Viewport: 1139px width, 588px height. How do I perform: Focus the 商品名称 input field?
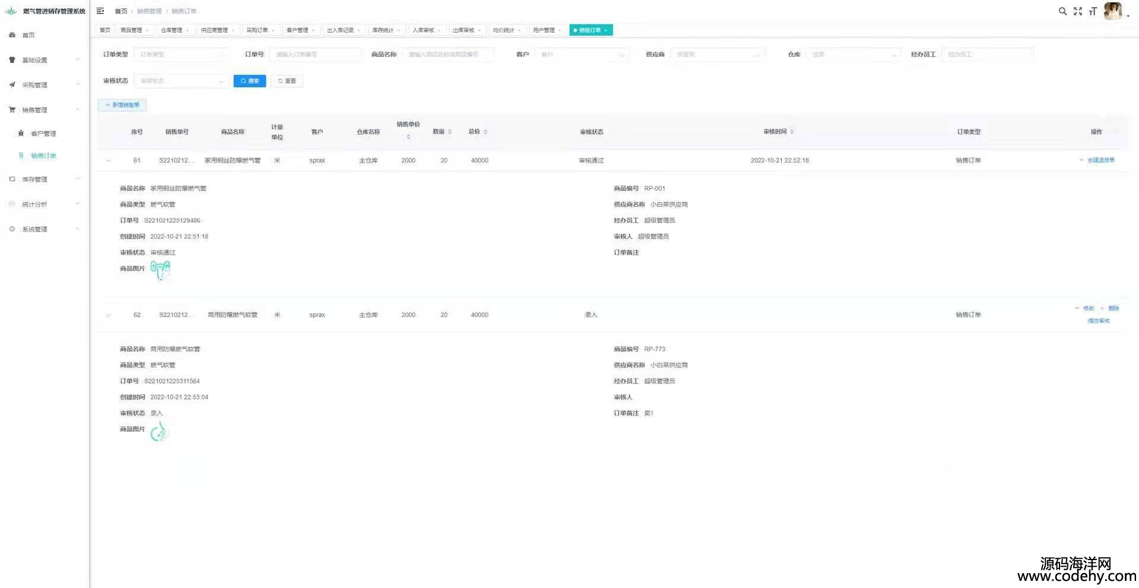[x=448, y=55]
